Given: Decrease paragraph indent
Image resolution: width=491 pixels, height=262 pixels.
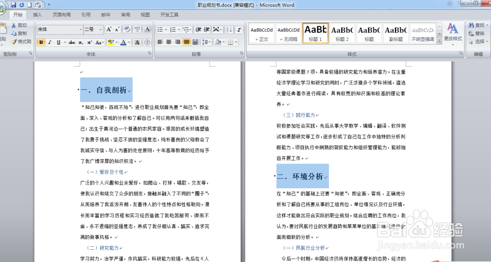Looking at the screenshot, I should (198, 29).
